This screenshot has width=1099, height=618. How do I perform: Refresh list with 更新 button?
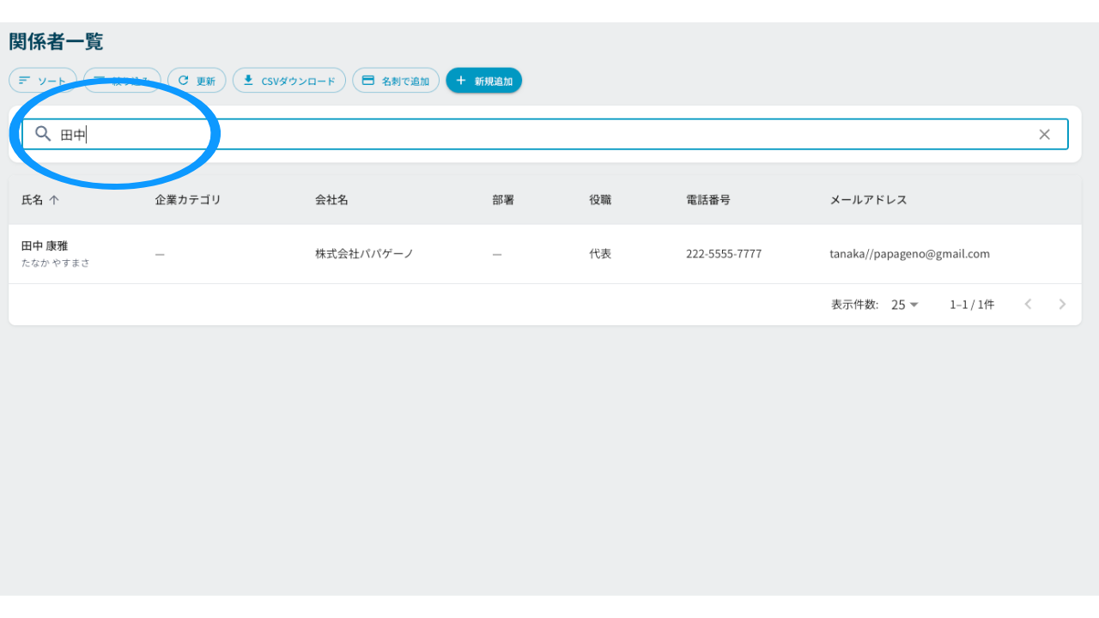tap(197, 81)
